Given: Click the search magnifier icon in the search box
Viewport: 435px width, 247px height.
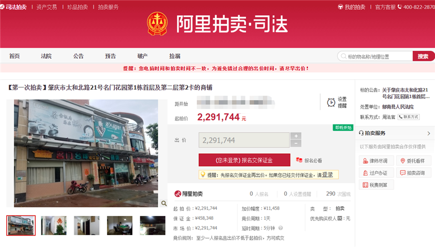Looking at the screenshot, I should 344,56.
